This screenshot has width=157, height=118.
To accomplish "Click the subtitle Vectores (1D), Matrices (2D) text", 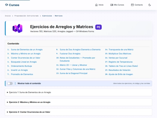I will [62, 31].
